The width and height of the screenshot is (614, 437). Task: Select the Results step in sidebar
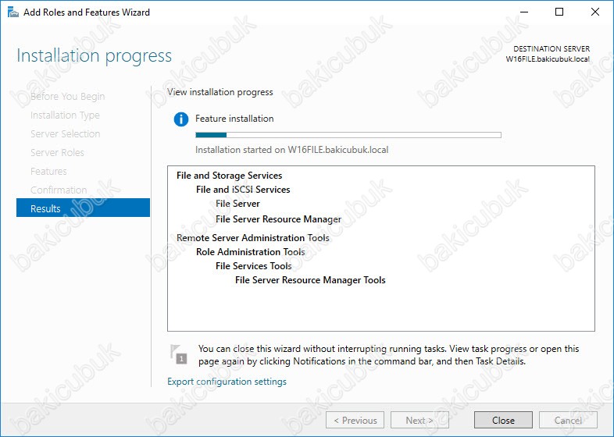click(x=83, y=208)
